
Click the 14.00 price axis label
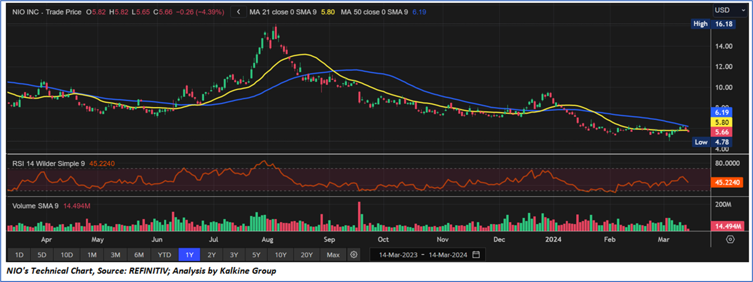click(724, 46)
